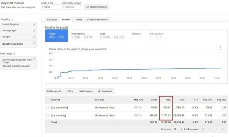The width and height of the screenshot is (229, 137).
Task: Go to next page of keywords
Action: click(216, 129)
